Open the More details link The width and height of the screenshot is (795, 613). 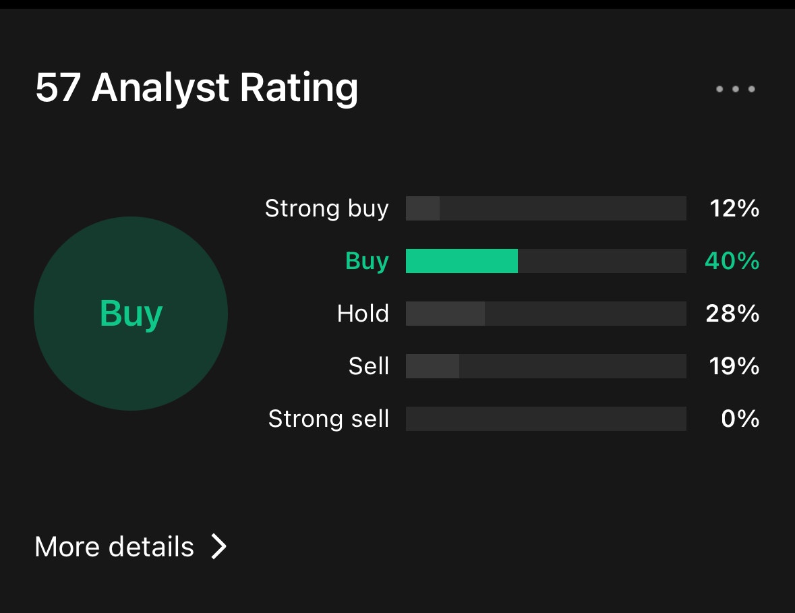pyautogui.click(x=115, y=546)
